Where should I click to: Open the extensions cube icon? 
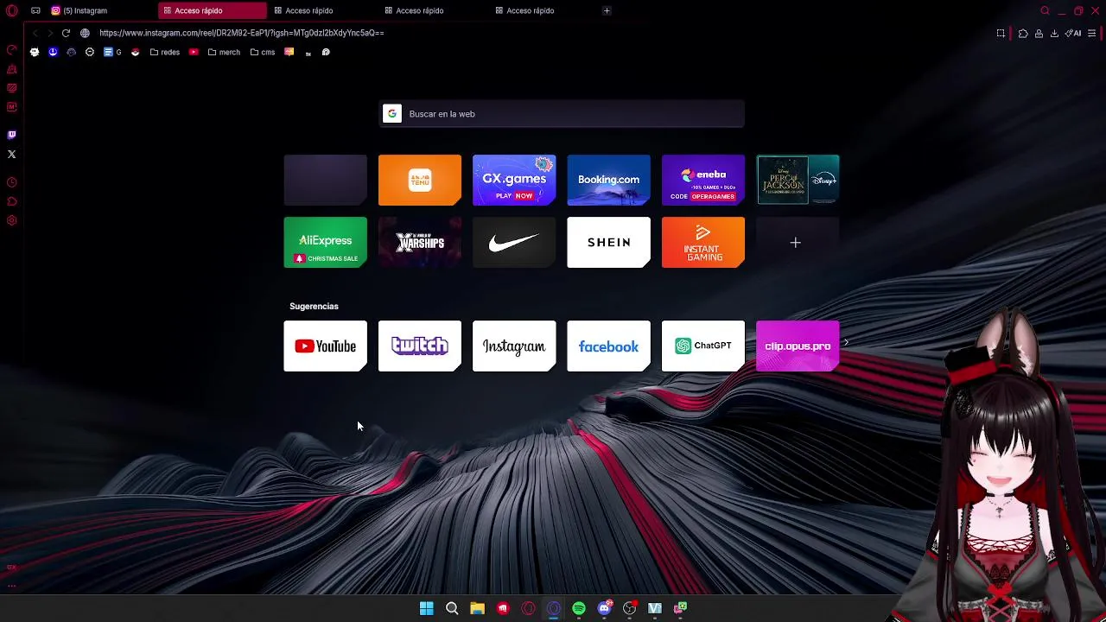click(1023, 34)
